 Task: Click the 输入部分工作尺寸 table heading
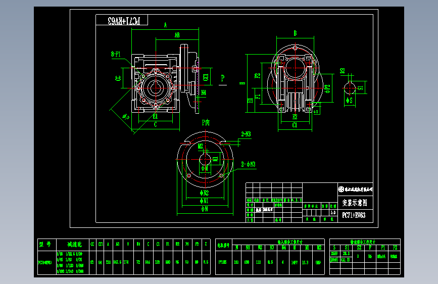[x=290, y=242]
